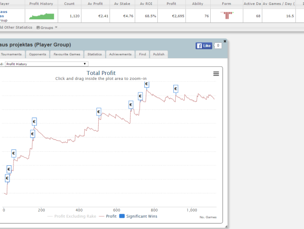Open the chart hamburger menu icon

[x=216, y=74]
